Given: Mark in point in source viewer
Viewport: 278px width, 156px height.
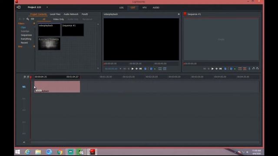Looking at the screenshot, I should 145,68.
